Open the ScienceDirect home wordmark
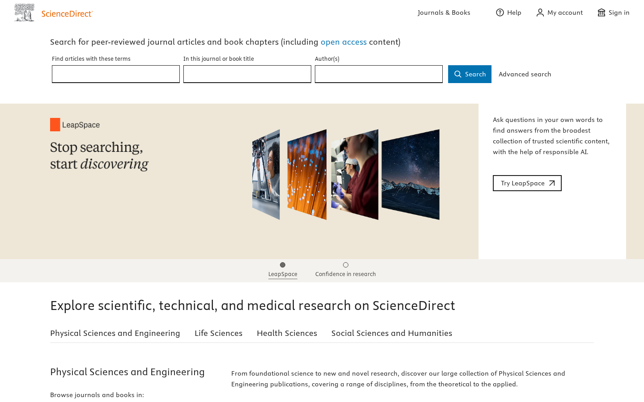 [67, 14]
